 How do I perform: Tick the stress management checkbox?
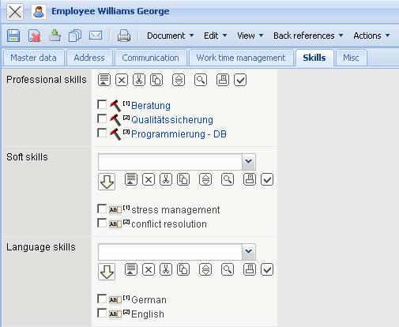102,209
